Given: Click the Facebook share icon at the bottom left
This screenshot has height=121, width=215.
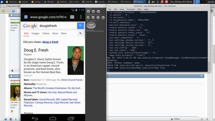Looking at the screenshot, I should (x=11, y=119).
